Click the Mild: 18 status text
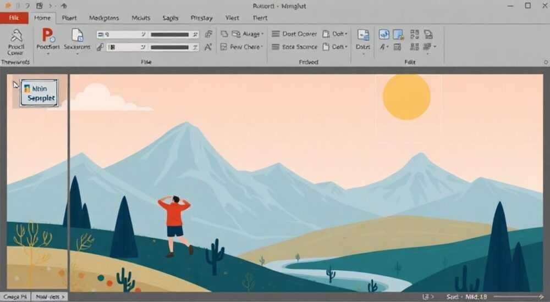The height and width of the screenshot is (302, 550). tap(476, 297)
